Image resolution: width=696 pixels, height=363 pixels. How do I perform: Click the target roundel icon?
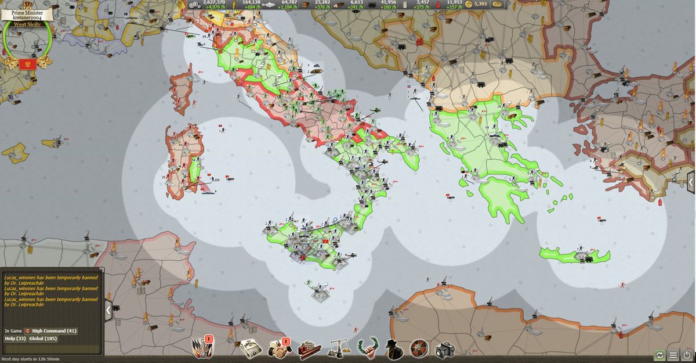(x=419, y=348)
